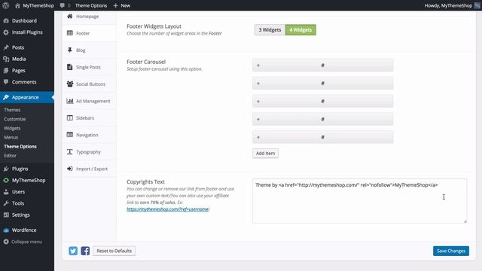
Task: Open Themes under Appearance
Action: [x=12, y=110]
